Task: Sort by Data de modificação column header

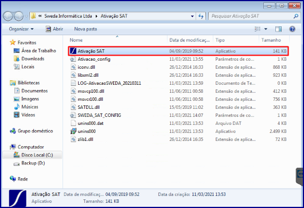Action: click(189, 40)
